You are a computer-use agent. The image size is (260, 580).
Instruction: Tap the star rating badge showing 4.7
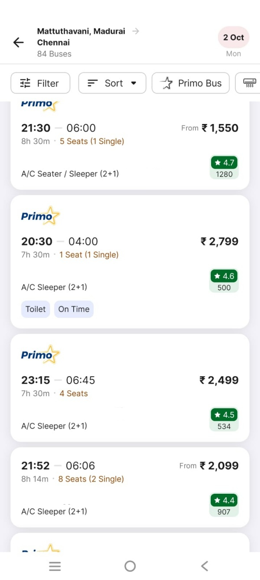tap(224, 163)
